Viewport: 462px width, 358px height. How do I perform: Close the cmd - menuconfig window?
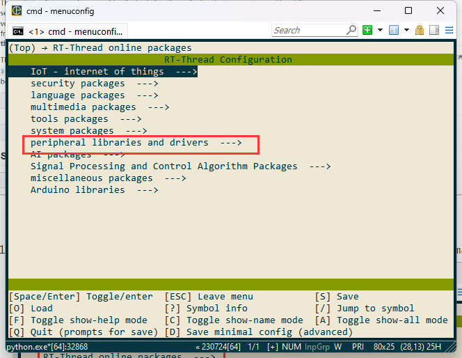pos(440,11)
